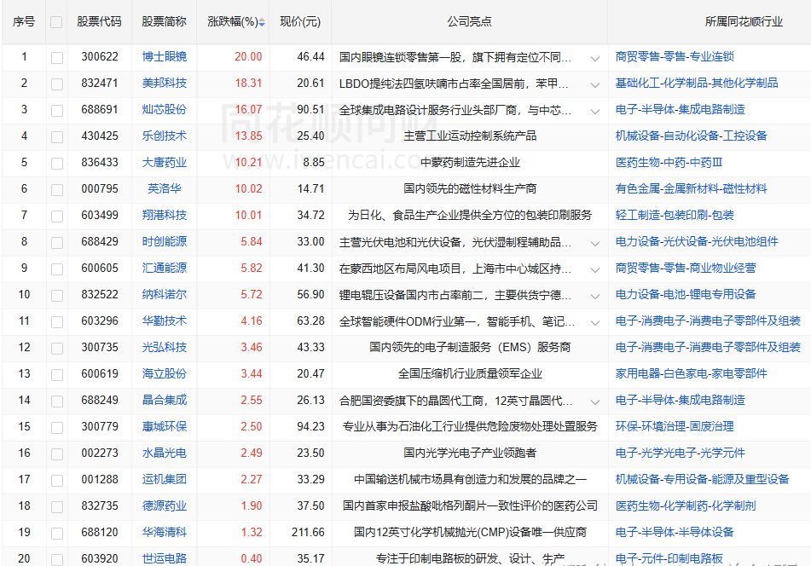Open industry link 基础化工-化学制品-其他化学制品
Screen dimensions: 811x566
(x=697, y=84)
